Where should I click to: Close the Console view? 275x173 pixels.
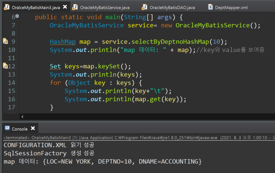pos(33,128)
